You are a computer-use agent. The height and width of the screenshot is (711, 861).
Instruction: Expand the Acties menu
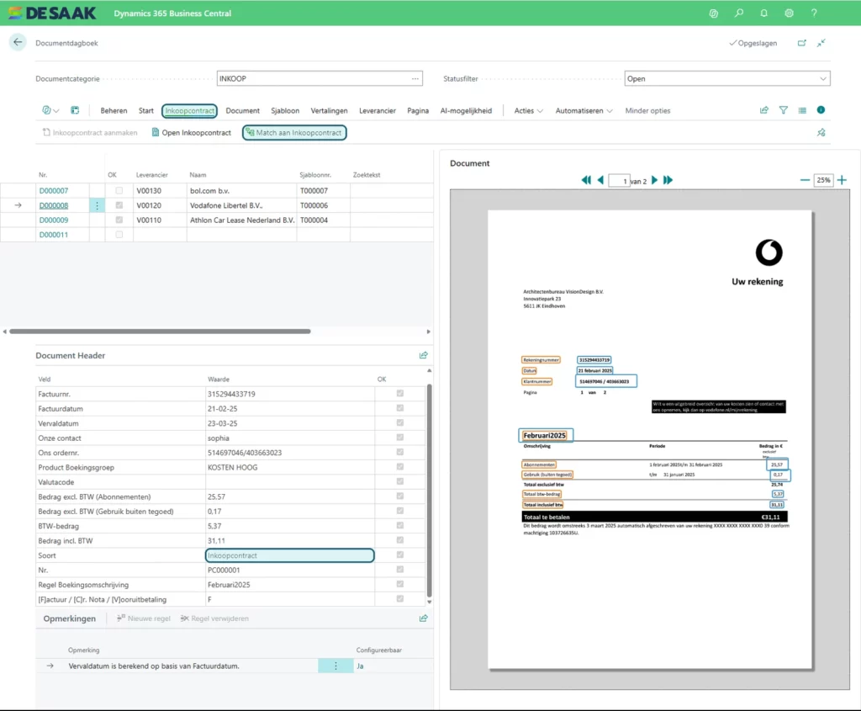528,110
